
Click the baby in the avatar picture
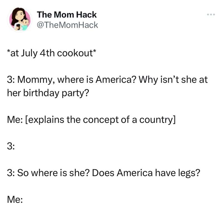pyautogui.click(x=25, y=24)
